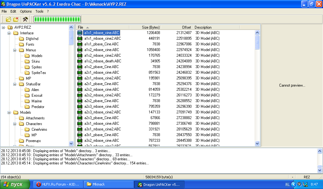Select the MP folder under Interface
The height and width of the screenshot is (189, 323).
click(x=28, y=78)
